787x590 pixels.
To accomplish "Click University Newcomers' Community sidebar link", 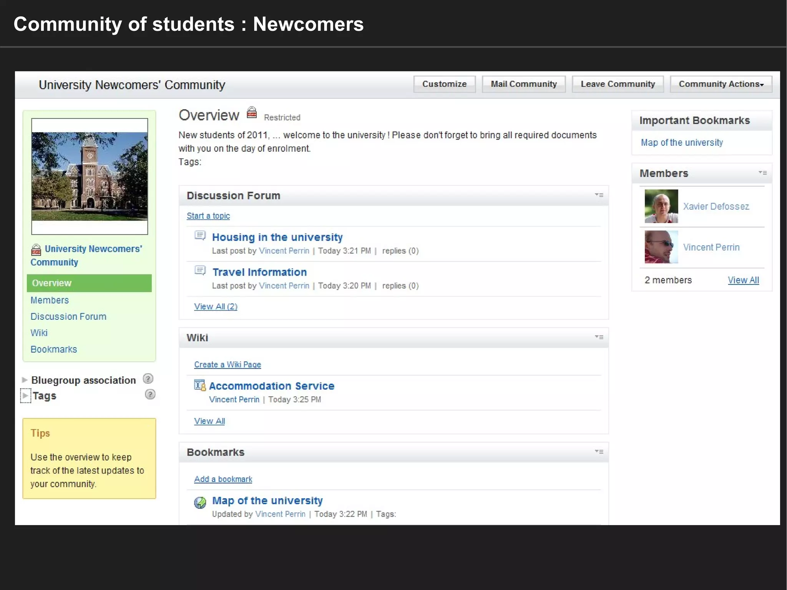I will coord(86,256).
